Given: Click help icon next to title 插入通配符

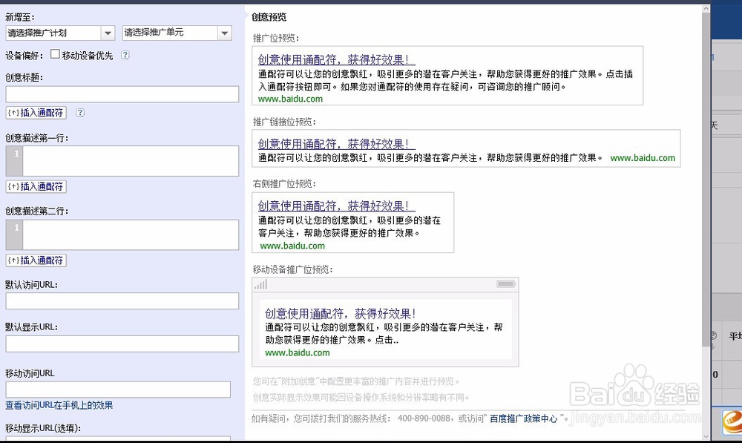Looking at the screenshot, I should (x=80, y=113).
